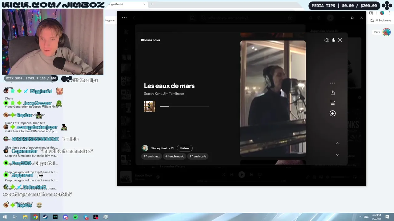Open Les eaux de mars song title
Image resolution: width=394 pixels, height=221 pixels.
click(x=169, y=86)
